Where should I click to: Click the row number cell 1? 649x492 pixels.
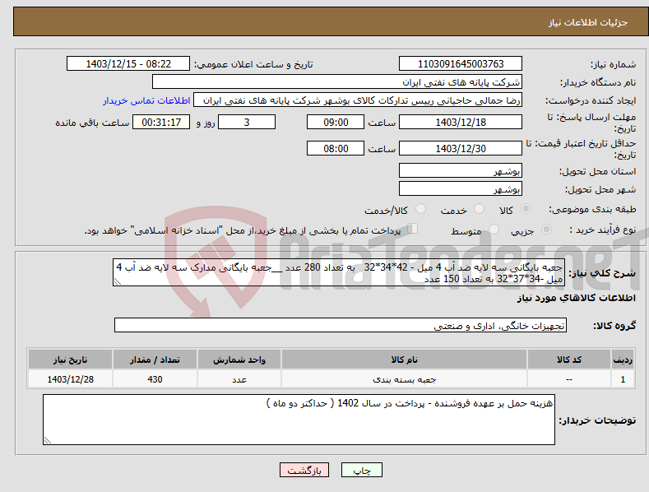click(623, 379)
